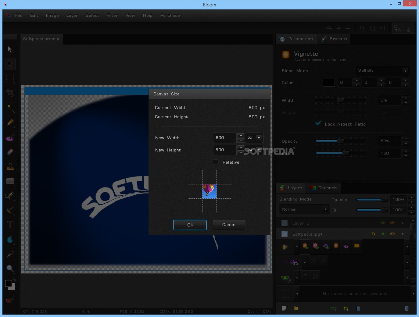This screenshot has height=317, width=419.
Task: Cancel the Canvas Size dialog
Action: (x=229, y=225)
